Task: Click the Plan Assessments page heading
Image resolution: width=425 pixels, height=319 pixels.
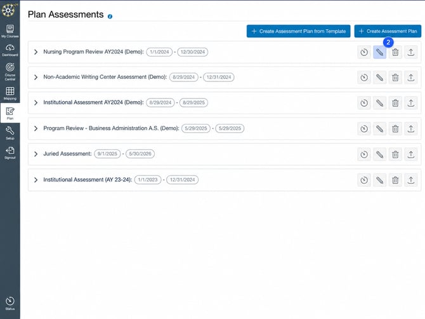Action: pyautogui.click(x=65, y=15)
